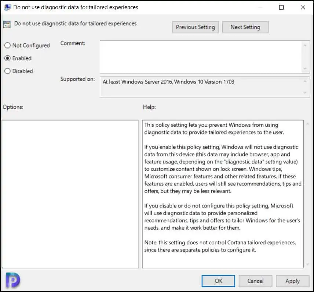Click the 'If you enable this policy' paragraph
This screenshot has height=292, width=314.
223,169
